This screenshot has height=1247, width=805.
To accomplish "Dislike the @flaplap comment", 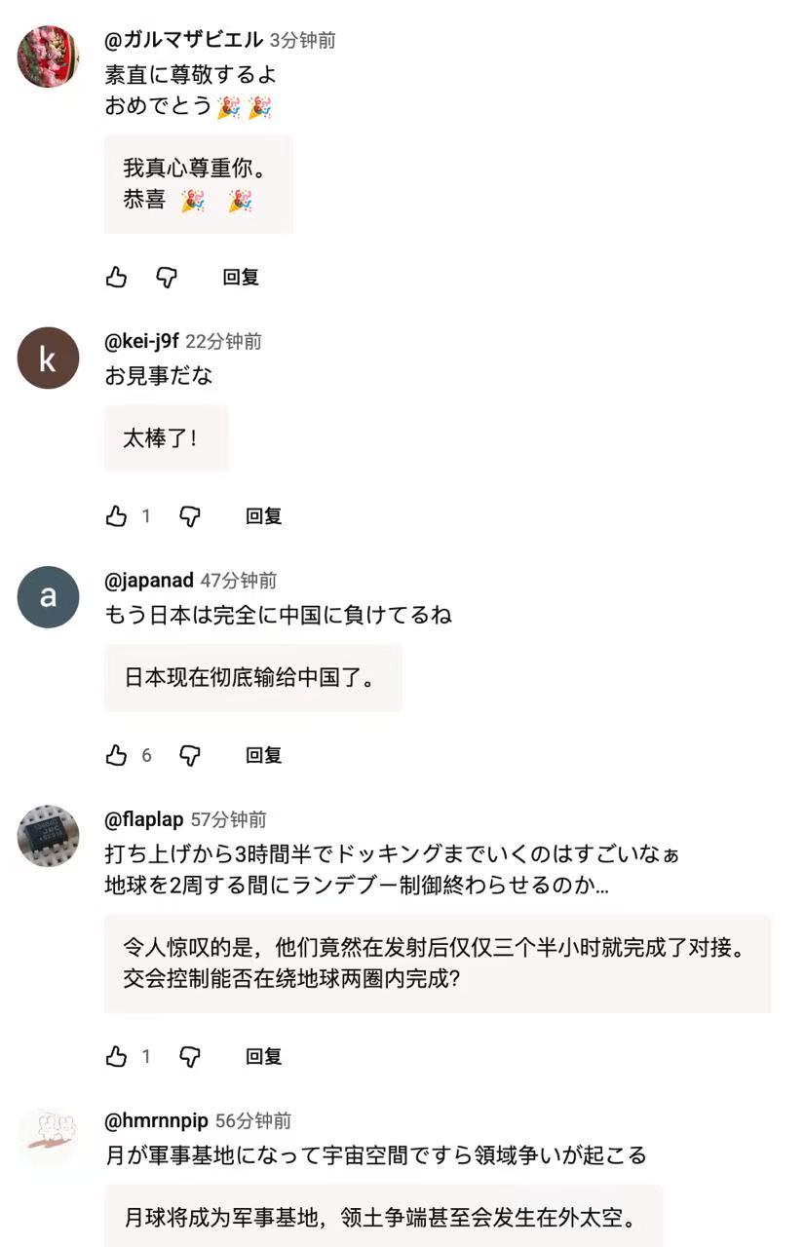I will (x=190, y=1056).
